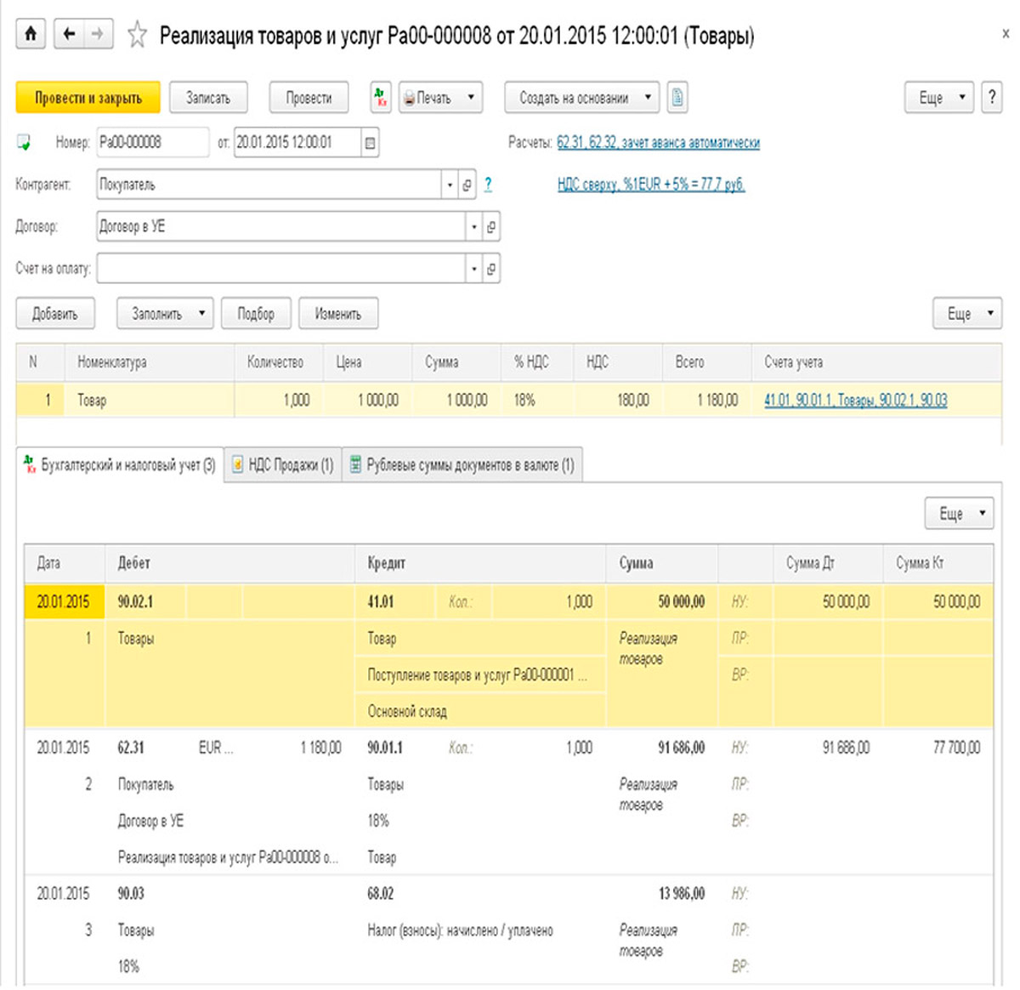Image resolution: width=1020 pixels, height=990 pixels.
Task: Show postings with the Дт/Кт icon
Action: [381, 98]
